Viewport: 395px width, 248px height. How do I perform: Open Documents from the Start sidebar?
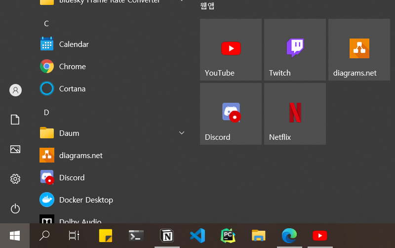pyautogui.click(x=15, y=120)
